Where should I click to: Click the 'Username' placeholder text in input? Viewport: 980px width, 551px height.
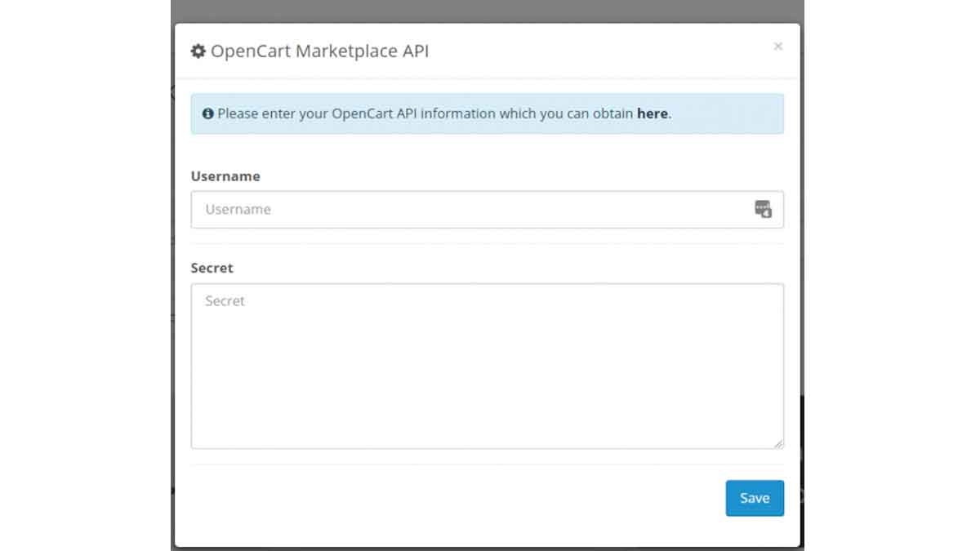click(x=238, y=210)
